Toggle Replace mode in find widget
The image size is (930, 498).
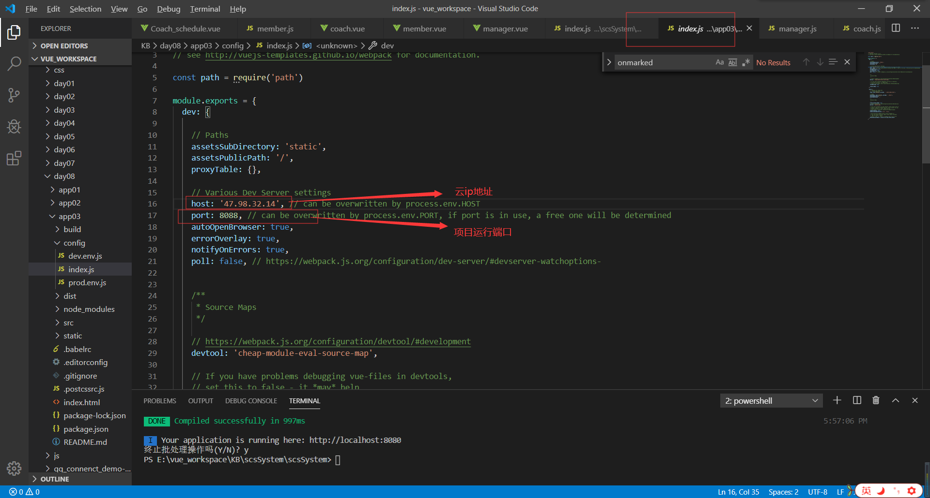(x=609, y=62)
